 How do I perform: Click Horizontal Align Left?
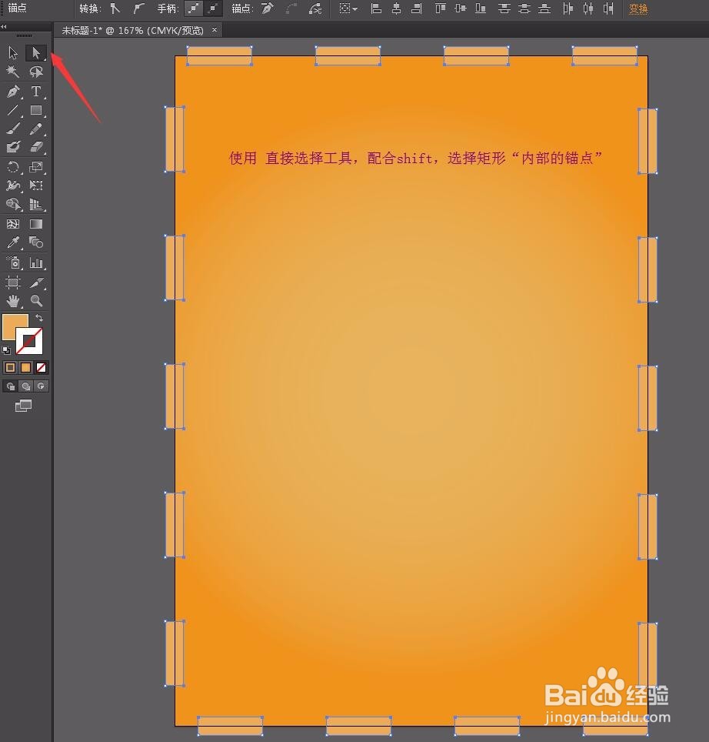(x=376, y=8)
